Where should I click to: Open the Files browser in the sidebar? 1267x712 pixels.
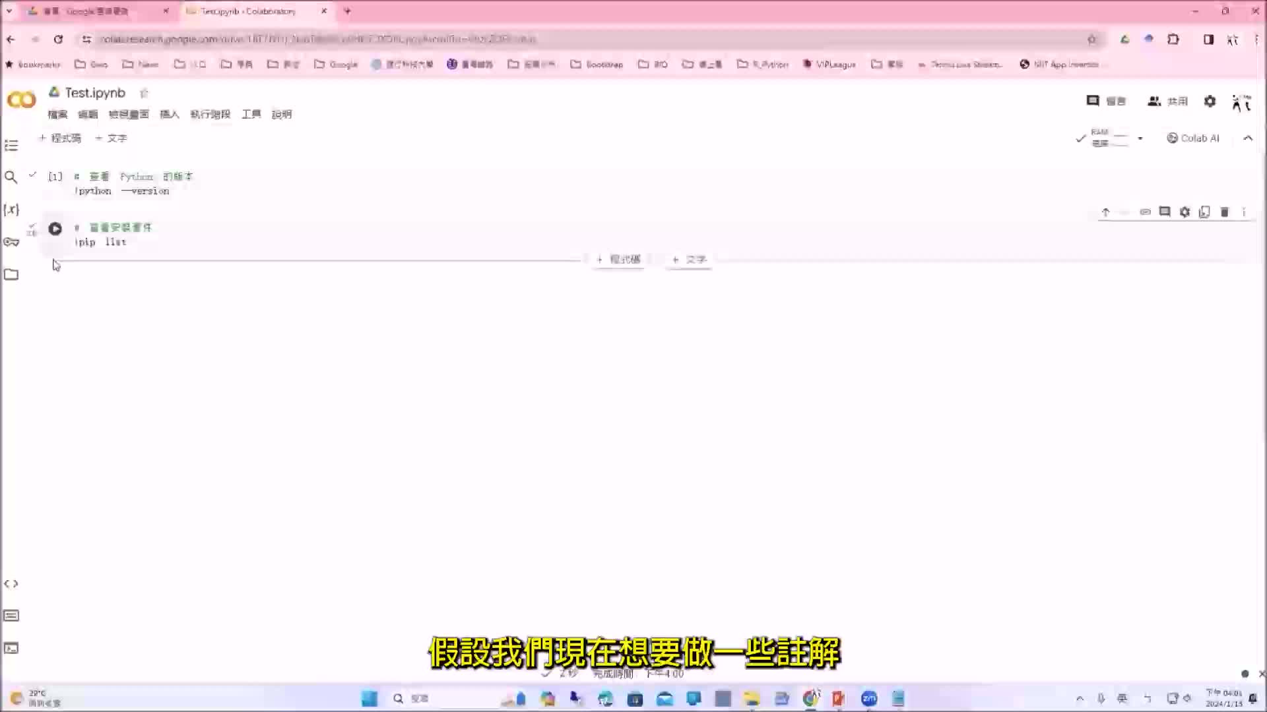[11, 274]
